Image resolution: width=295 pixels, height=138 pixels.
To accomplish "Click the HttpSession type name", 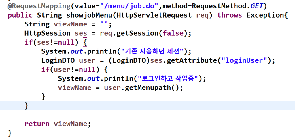I will pyautogui.click(x=47, y=33).
